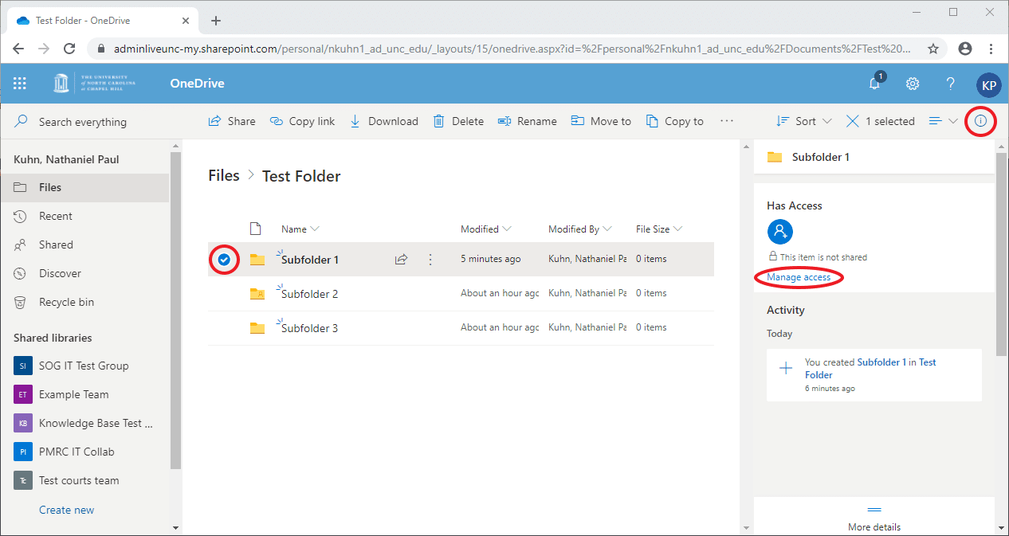Click the grant access person icon
Viewport: 1009px width, 536px height.
pyautogui.click(x=779, y=232)
